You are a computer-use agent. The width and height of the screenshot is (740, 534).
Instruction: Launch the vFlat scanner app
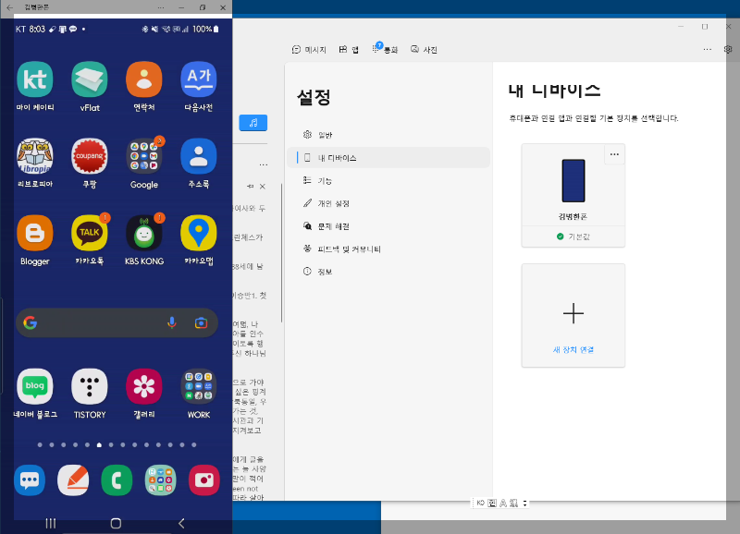(x=89, y=79)
